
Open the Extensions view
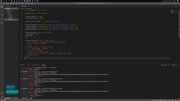pyautogui.click(x=2, y=23)
